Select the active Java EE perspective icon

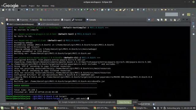[x=189, y=14]
